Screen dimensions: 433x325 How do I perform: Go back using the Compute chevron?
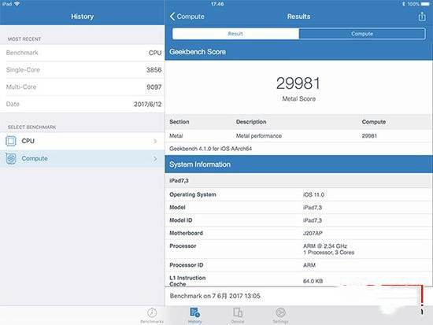[x=172, y=17]
